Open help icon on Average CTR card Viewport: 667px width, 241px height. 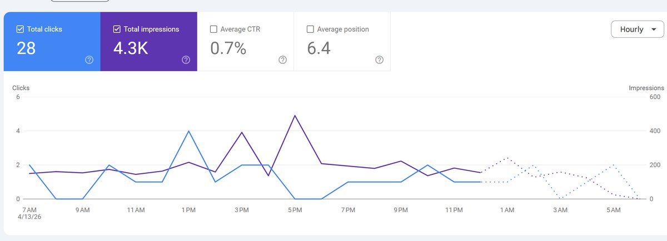click(282, 60)
